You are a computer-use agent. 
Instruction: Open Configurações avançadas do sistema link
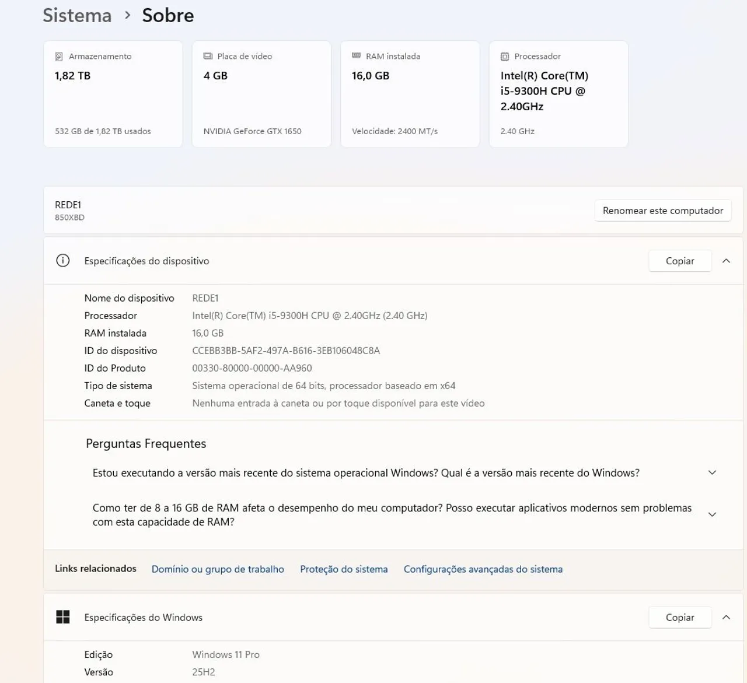[483, 569]
